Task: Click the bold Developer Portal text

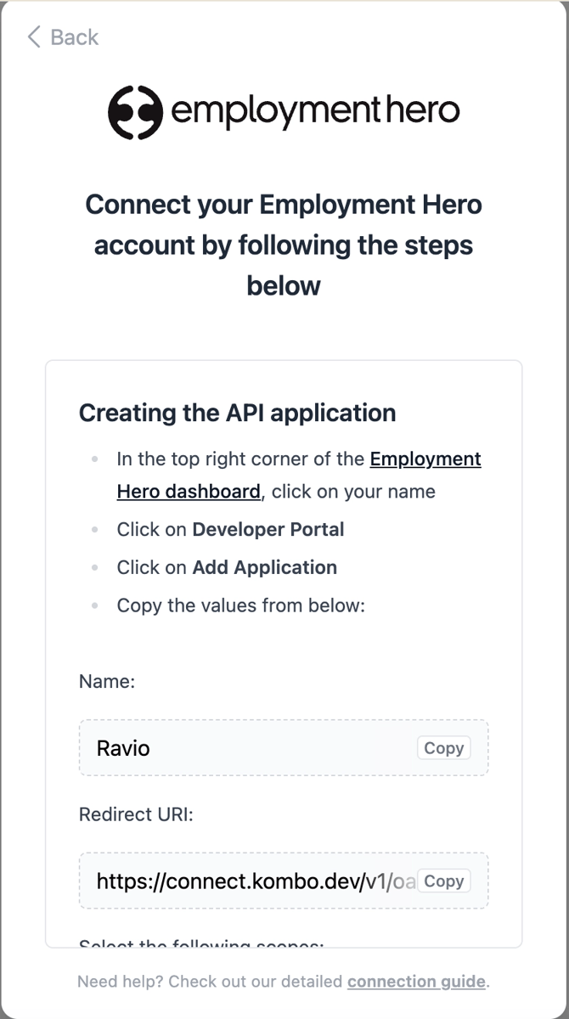Action: point(268,529)
